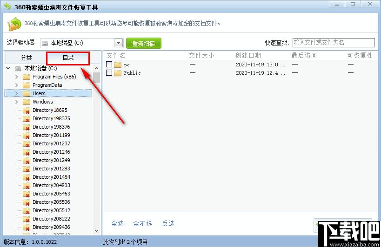Minimize the recovery tool window

(x=337, y=4)
